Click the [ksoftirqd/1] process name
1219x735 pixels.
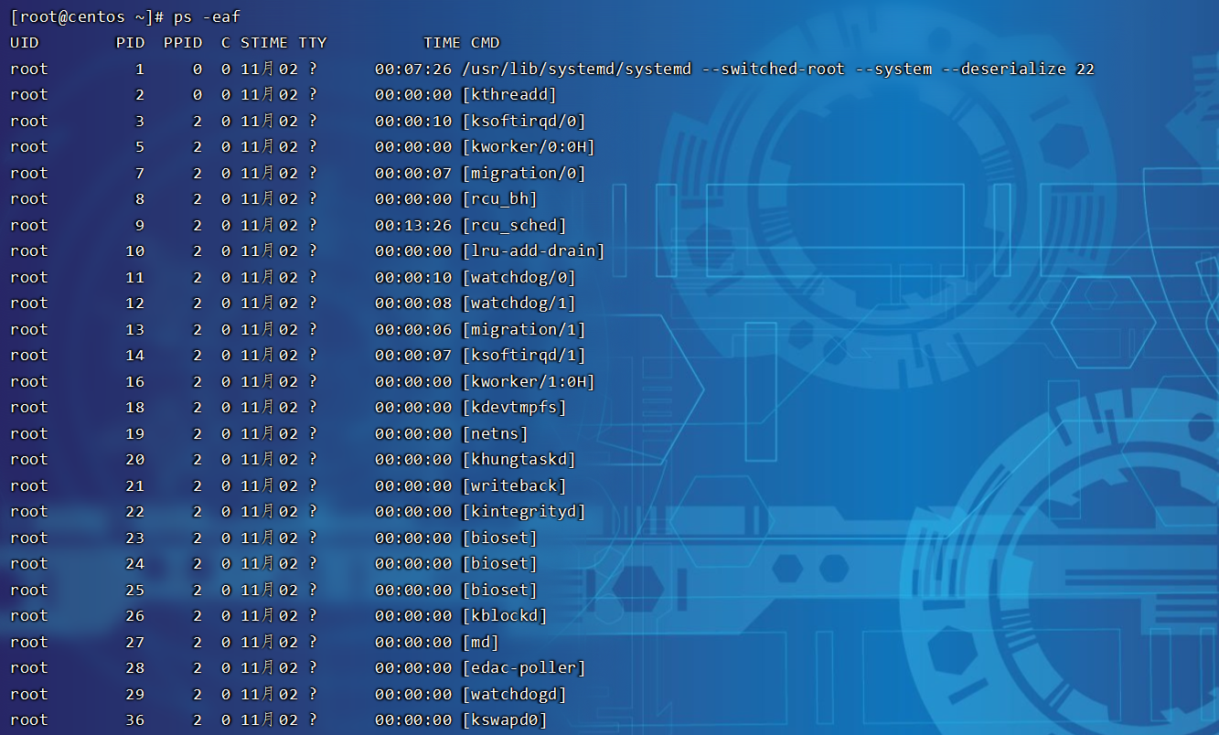pos(524,355)
